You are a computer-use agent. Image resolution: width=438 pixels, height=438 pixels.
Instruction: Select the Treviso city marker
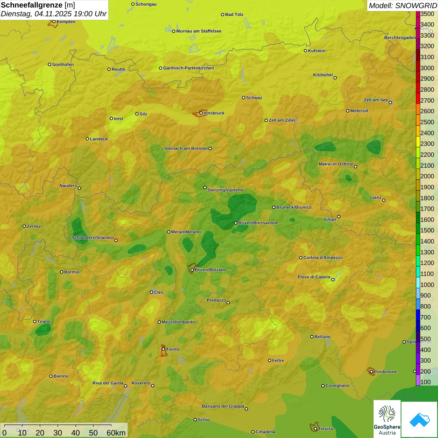point(315,429)
